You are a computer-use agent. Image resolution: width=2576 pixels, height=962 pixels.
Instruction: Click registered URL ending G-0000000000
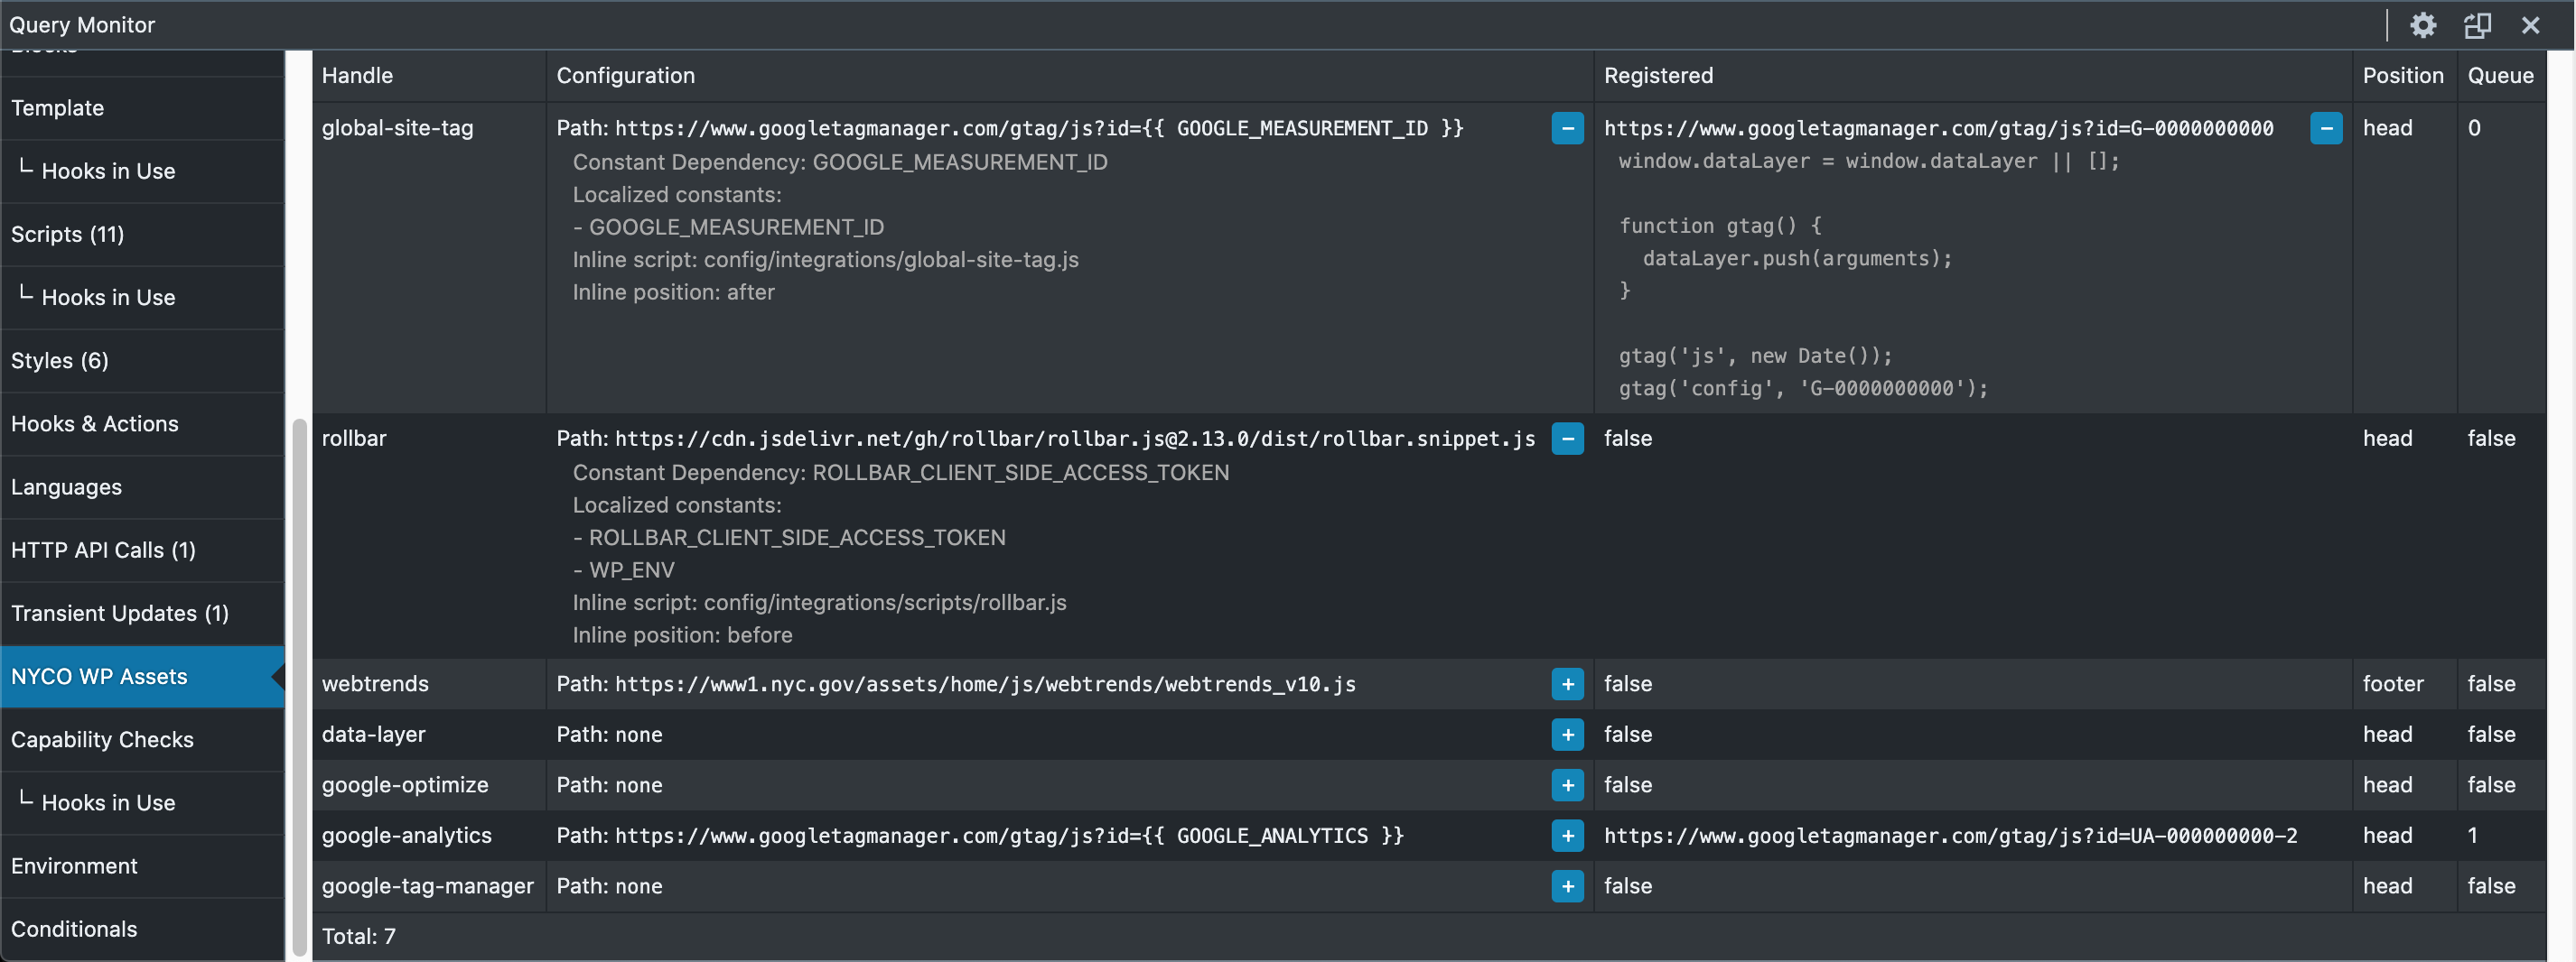click(1938, 128)
